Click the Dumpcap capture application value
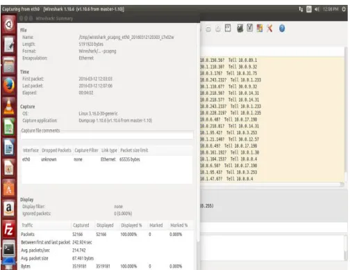Screen dimensions: 350x270 click(x=115, y=120)
